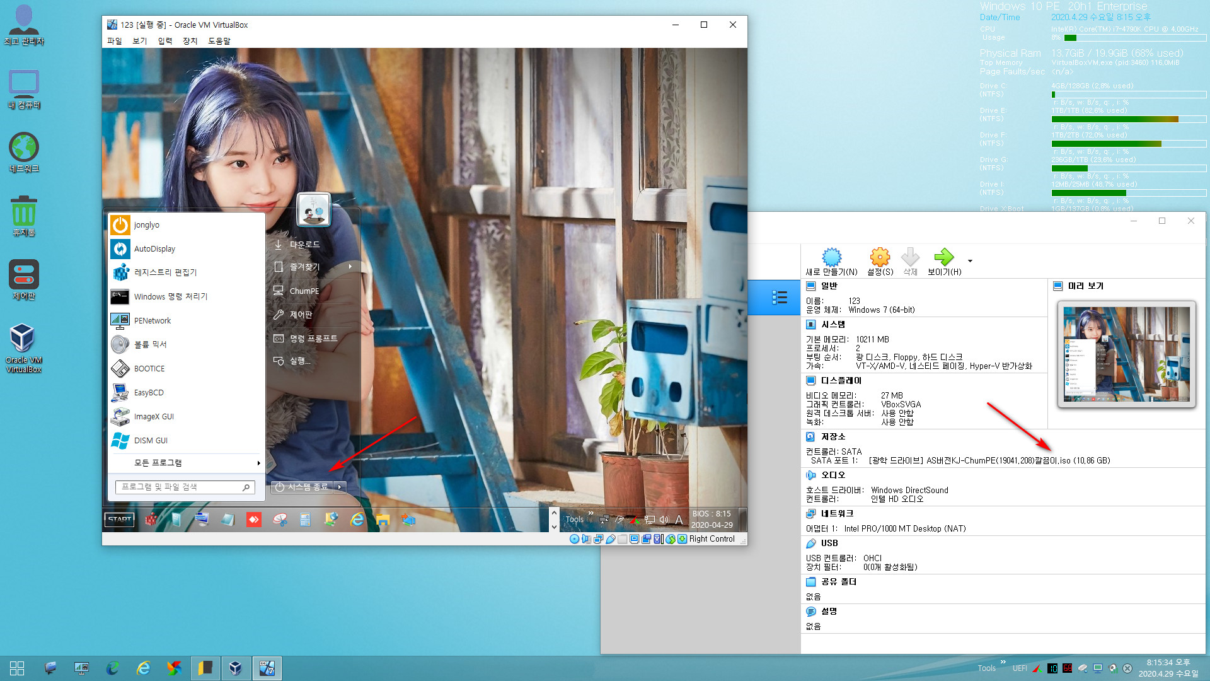The image size is (1210, 681).
Task: Launch EasyBCD from start menu
Action: [x=186, y=392]
